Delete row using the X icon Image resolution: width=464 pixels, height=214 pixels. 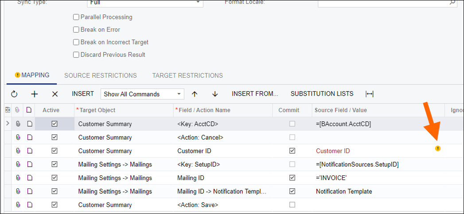[55, 94]
